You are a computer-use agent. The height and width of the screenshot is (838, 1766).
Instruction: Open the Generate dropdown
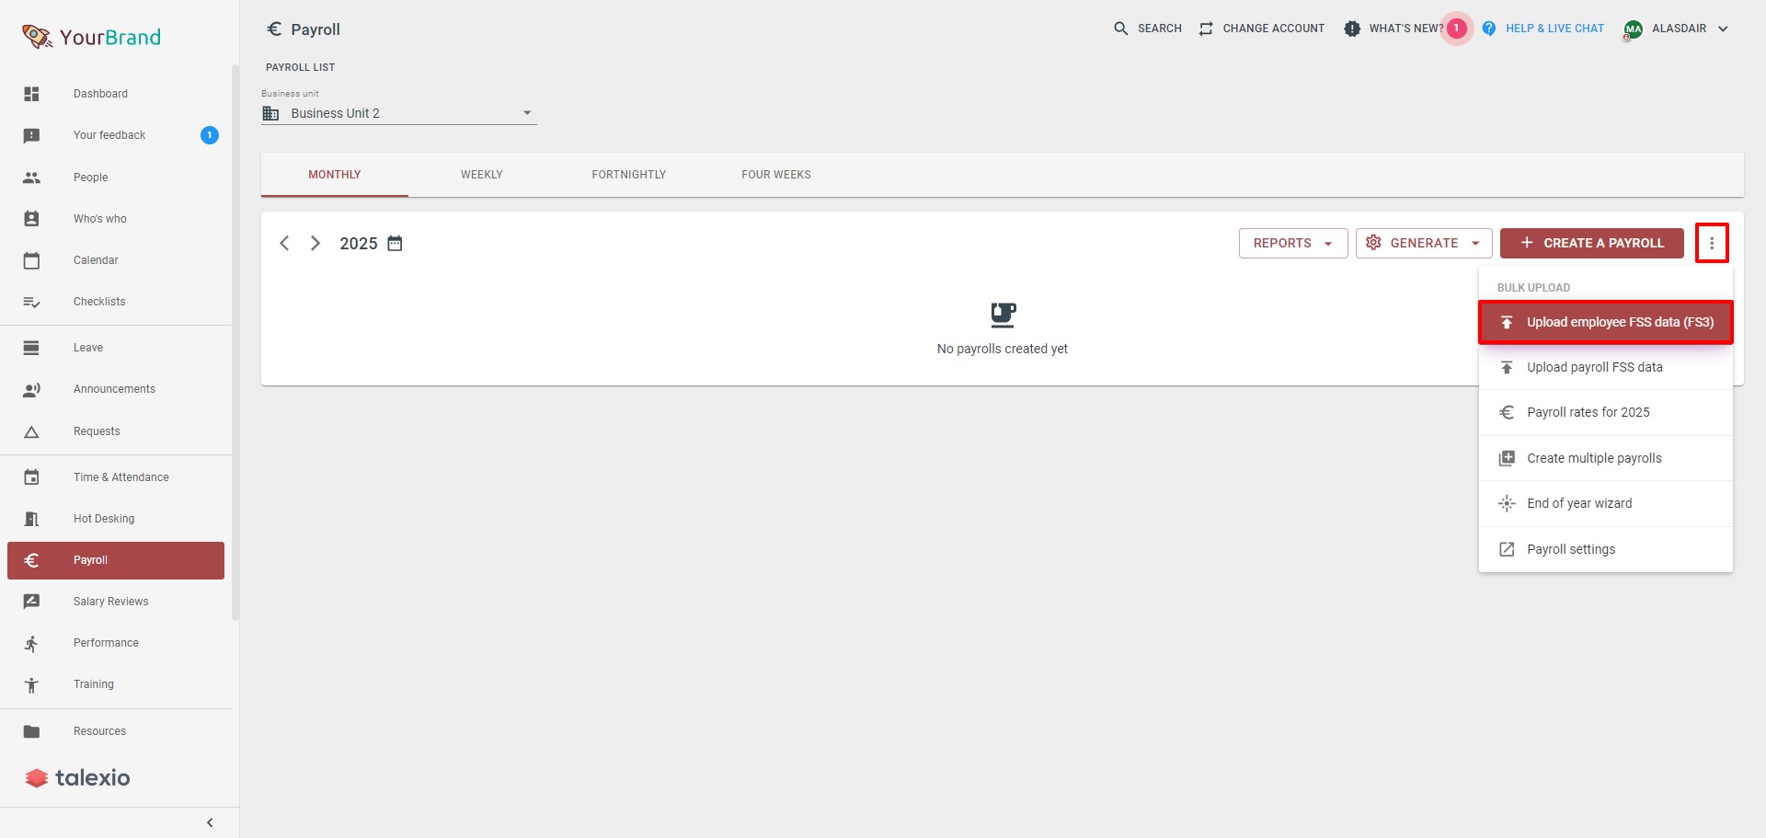click(x=1424, y=243)
